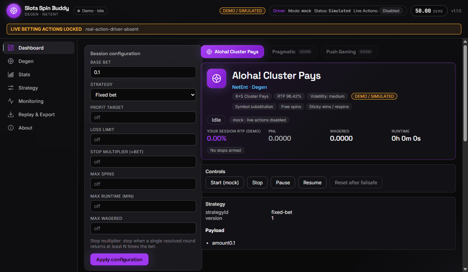Image resolution: width=468 pixels, height=272 pixels.
Task: Click the PNL 0.0000 value
Action: click(280, 138)
